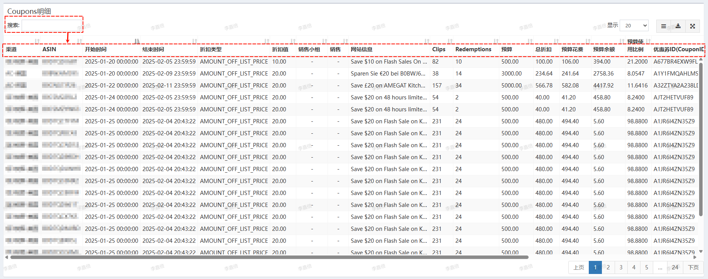Click coupon ID starting A1Y1FMQAHLMS
Screen dimensions: 708x279
(676, 74)
